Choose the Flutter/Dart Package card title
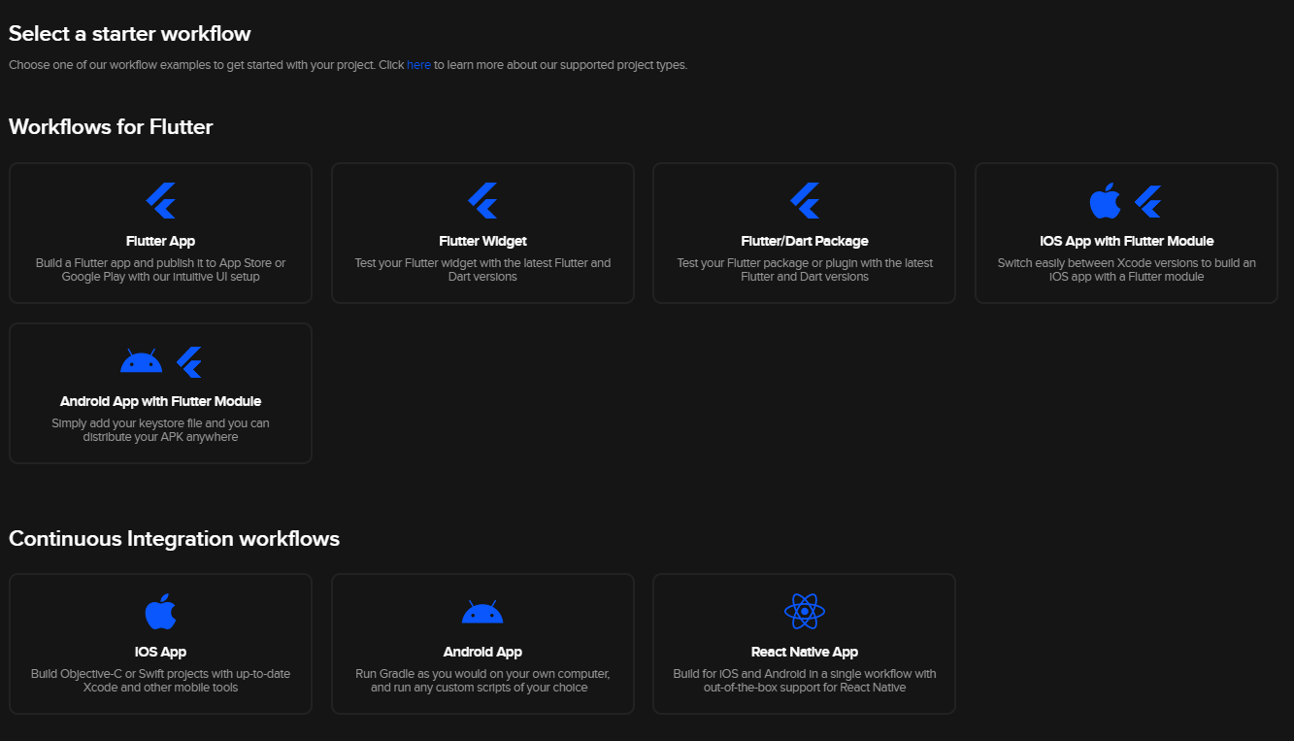The width and height of the screenshot is (1294, 741). pos(805,241)
